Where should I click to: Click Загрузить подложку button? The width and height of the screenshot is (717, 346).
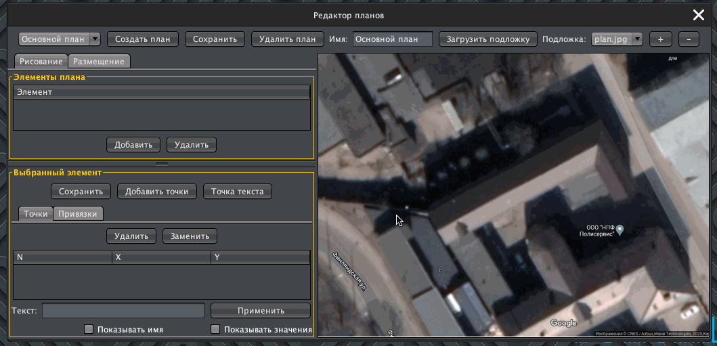point(488,39)
